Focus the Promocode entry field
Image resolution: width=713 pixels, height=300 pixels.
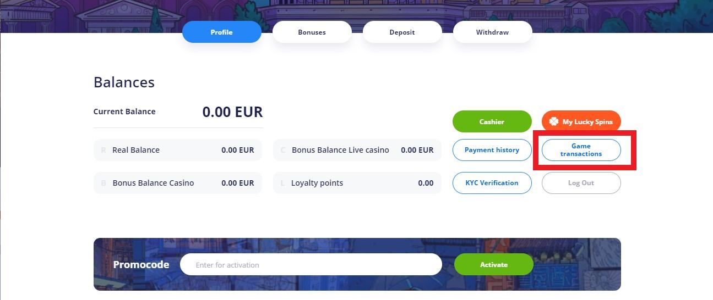[311, 264]
